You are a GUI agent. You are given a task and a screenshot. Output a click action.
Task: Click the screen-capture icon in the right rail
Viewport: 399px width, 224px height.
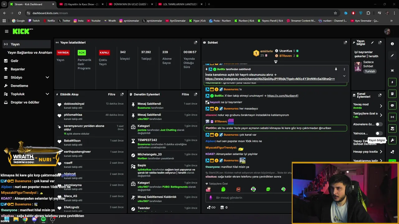point(392,71)
